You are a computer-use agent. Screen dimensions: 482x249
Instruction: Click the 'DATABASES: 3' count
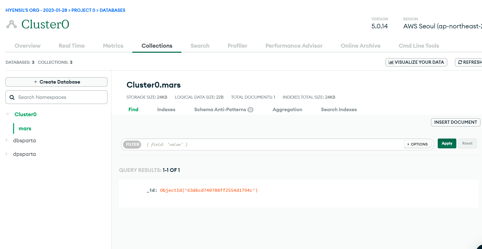tap(20, 62)
